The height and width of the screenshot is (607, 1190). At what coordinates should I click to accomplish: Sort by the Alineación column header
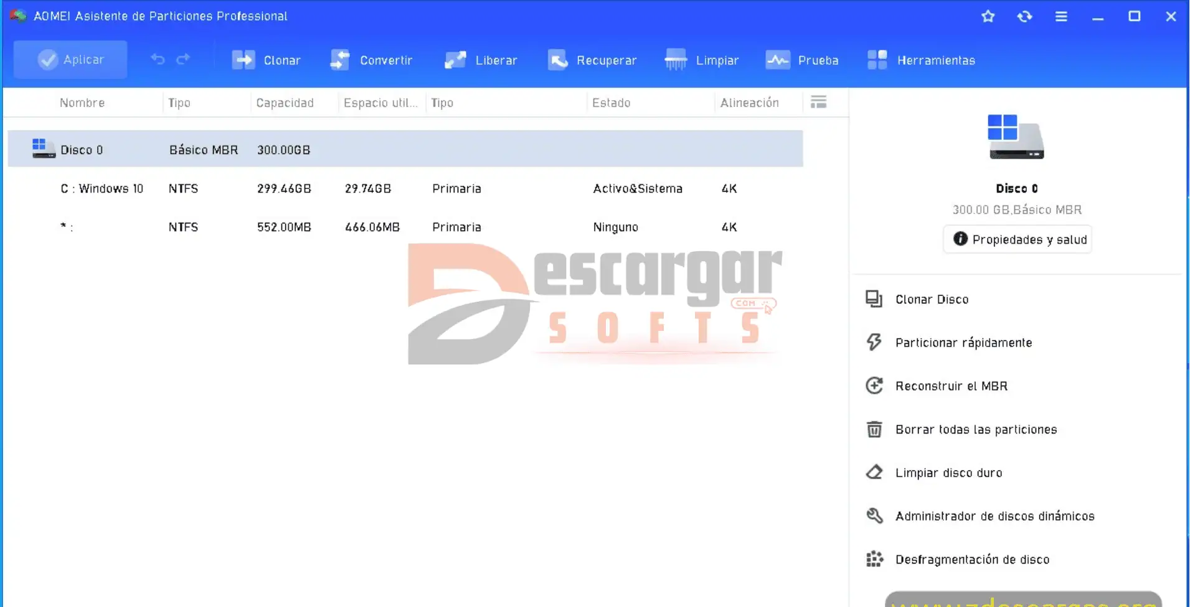click(x=749, y=103)
